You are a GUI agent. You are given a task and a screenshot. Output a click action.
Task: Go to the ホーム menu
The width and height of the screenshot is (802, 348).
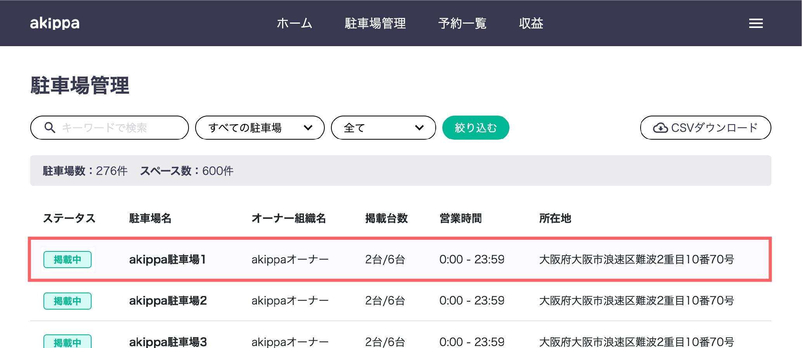294,23
